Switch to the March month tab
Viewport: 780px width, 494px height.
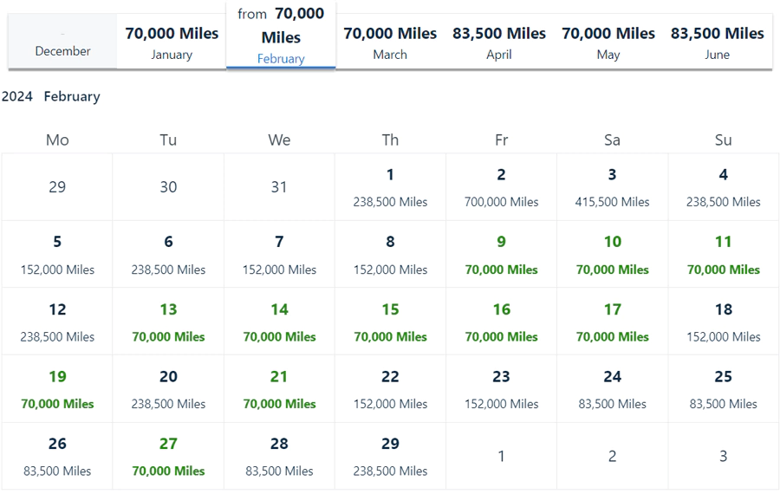pos(390,42)
